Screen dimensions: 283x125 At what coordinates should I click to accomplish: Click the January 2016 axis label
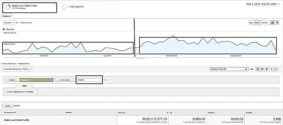click(x=235, y=56)
